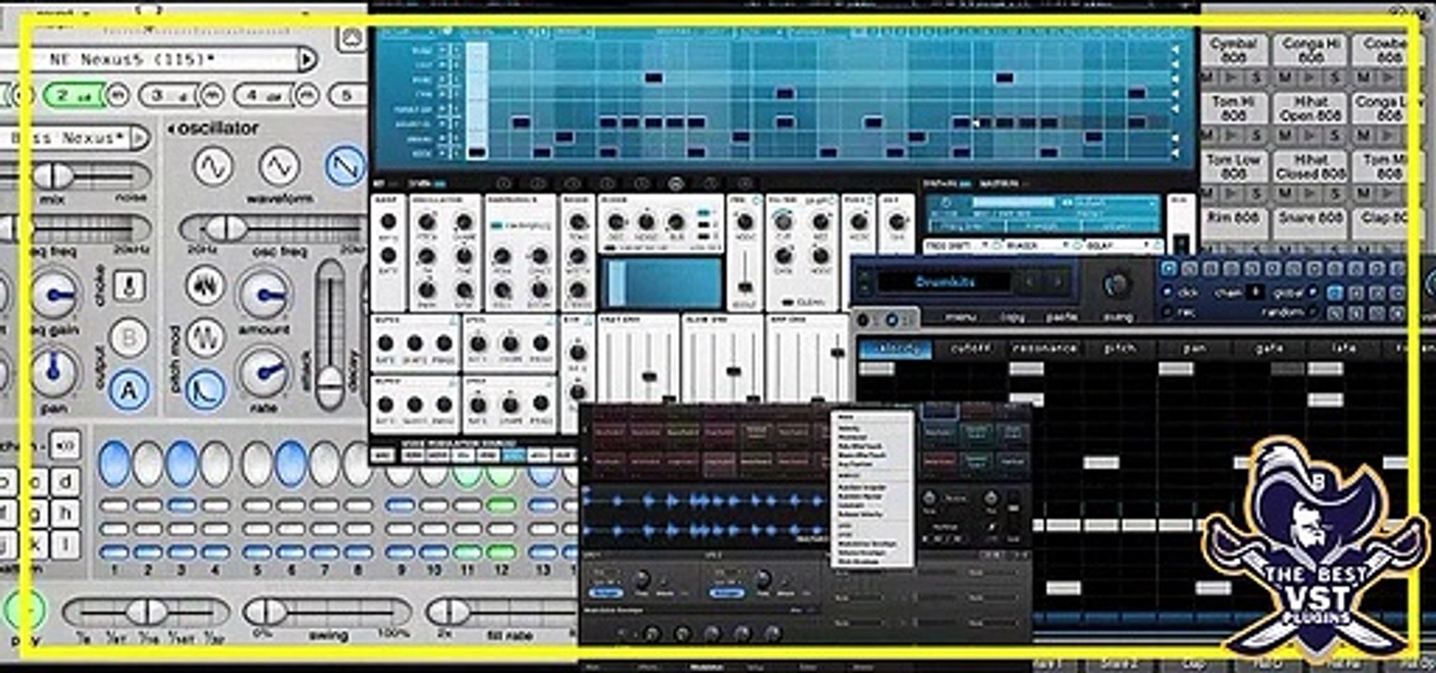Select the Hihat Open 808 pad
Viewport: 1436px width, 673px height.
[x=1312, y=109]
